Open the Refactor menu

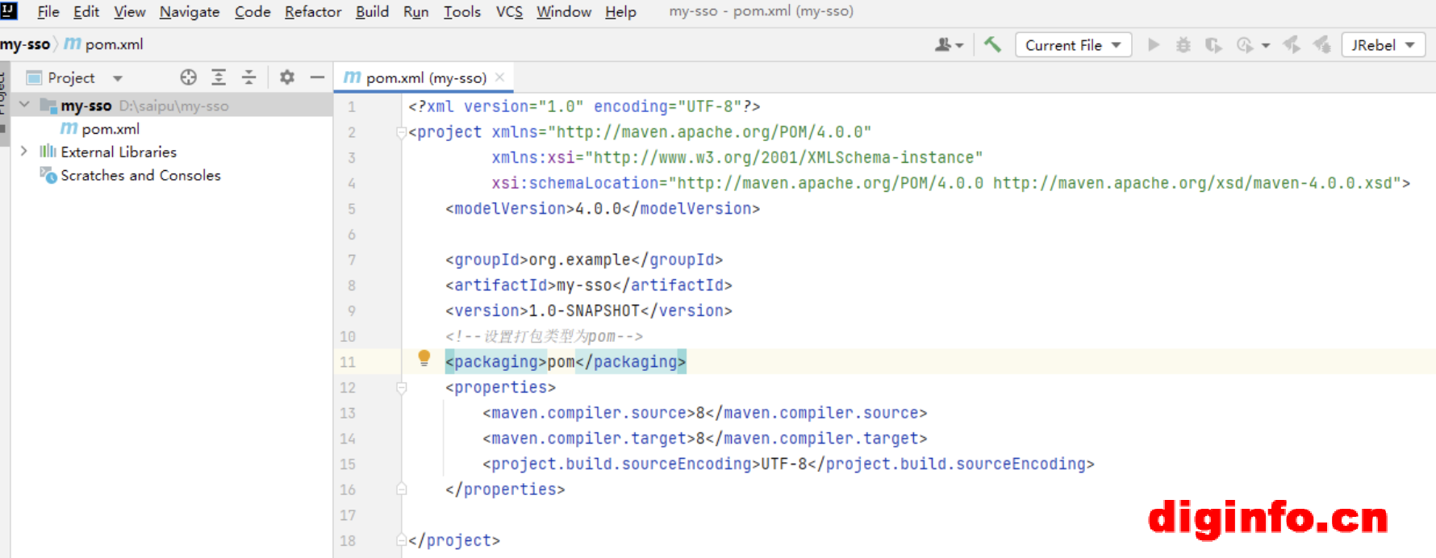tap(312, 12)
